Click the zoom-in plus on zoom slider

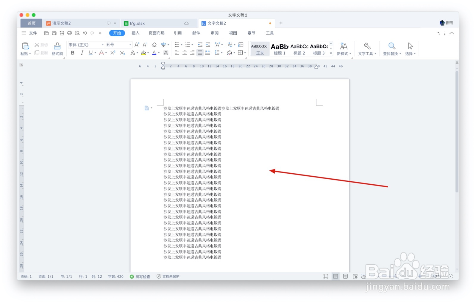coord(420,276)
